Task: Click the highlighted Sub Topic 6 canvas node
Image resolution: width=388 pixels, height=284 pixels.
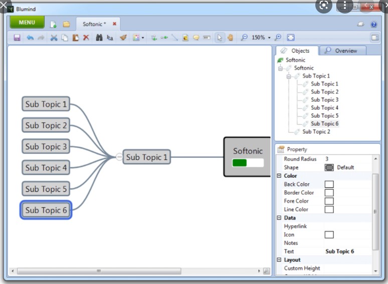Action: click(x=46, y=210)
